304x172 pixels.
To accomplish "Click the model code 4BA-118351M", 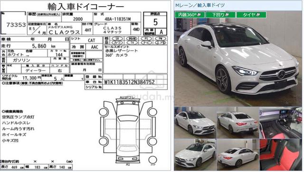I will tap(117, 19).
